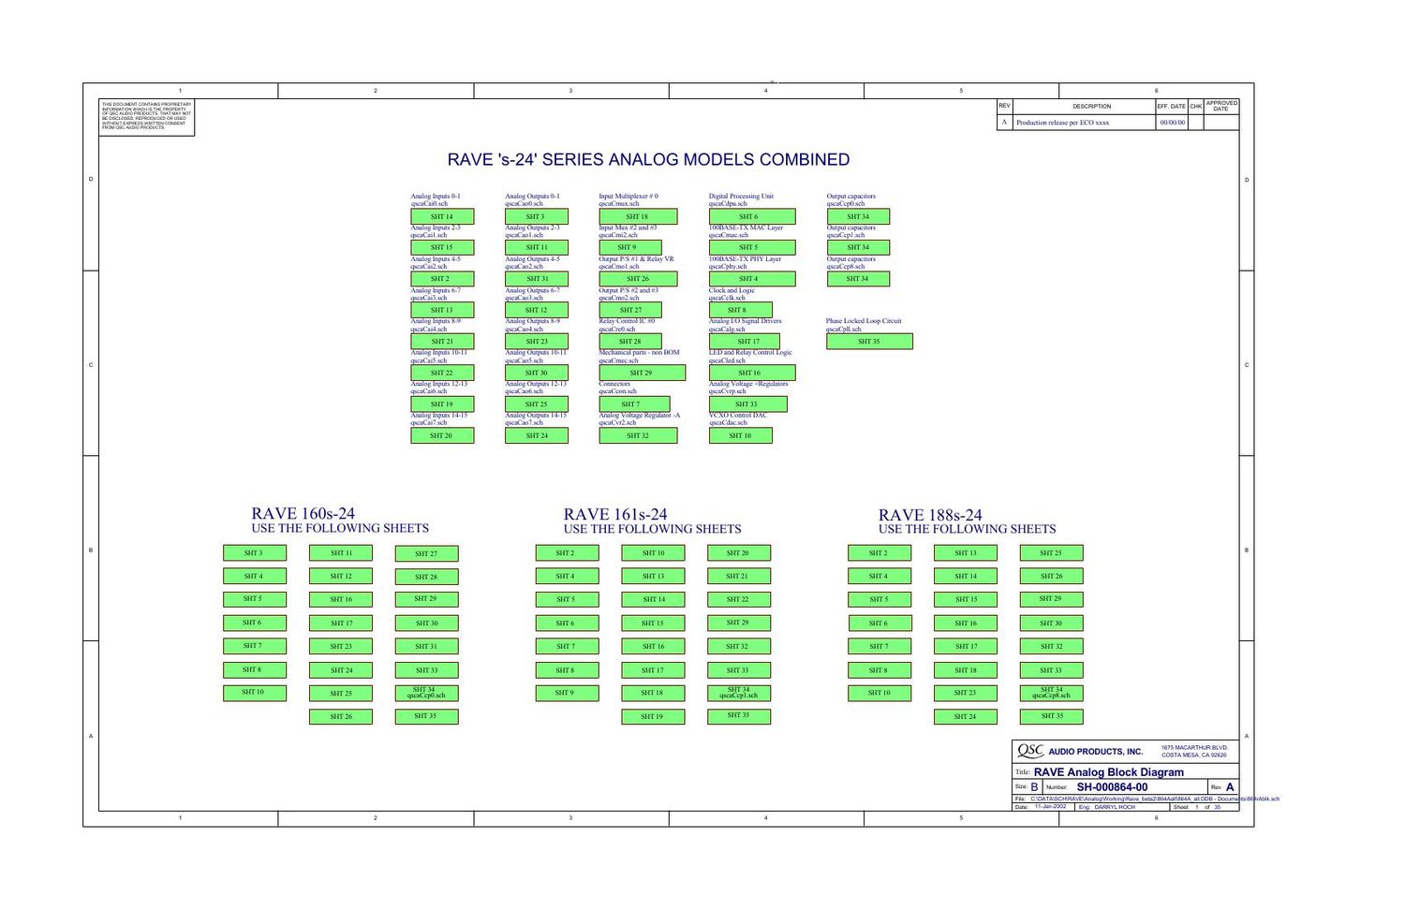The width and height of the screenshot is (1405, 909).
Task: Open SHT 20 box under Analog Inputs 14-15
Action: click(442, 435)
